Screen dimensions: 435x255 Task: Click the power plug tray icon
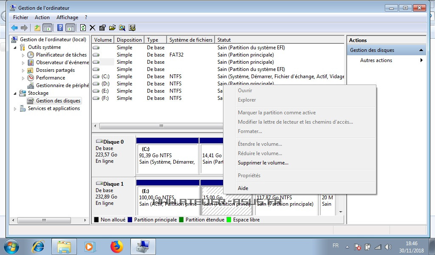pyautogui.click(x=367, y=246)
